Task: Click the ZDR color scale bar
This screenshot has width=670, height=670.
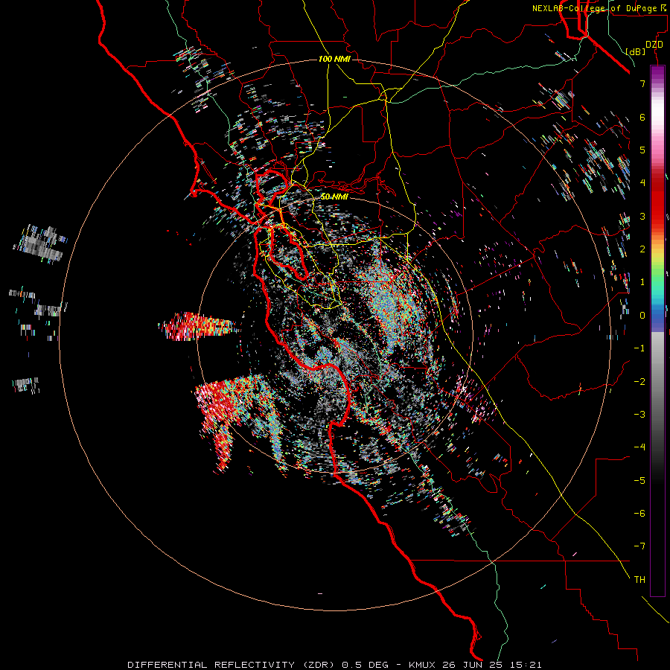Action: click(x=657, y=331)
